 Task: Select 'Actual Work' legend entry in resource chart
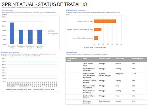click(x=89, y=47)
